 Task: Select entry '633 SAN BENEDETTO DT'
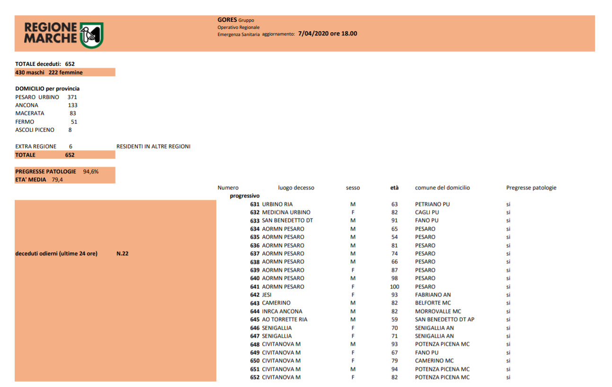click(281, 220)
